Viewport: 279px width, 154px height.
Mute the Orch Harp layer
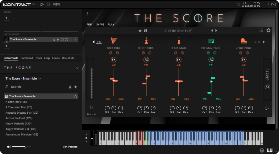point(117,53)
